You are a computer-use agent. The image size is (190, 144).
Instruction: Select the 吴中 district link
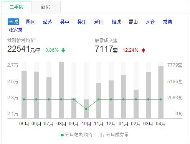pyautogui.click(x=64, y=22)
